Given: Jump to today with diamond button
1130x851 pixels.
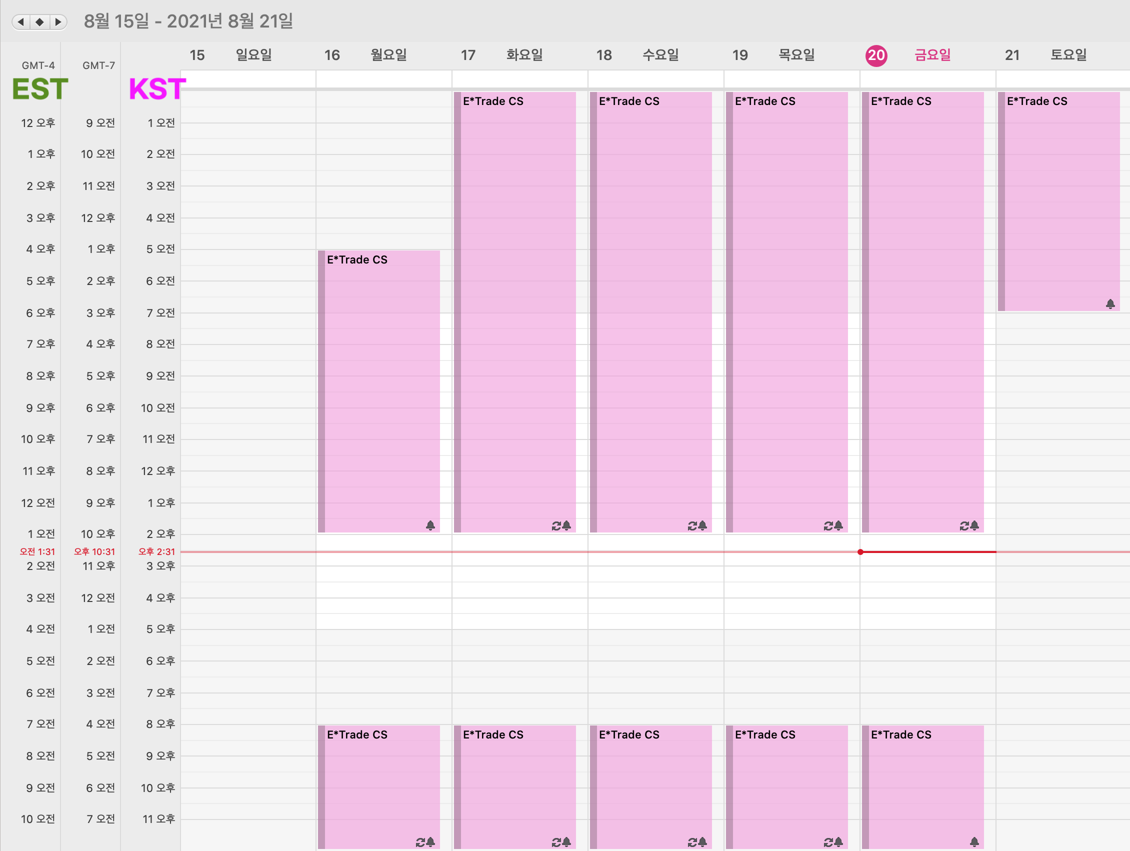Looking at the screenshot, I should click(40, 22).
